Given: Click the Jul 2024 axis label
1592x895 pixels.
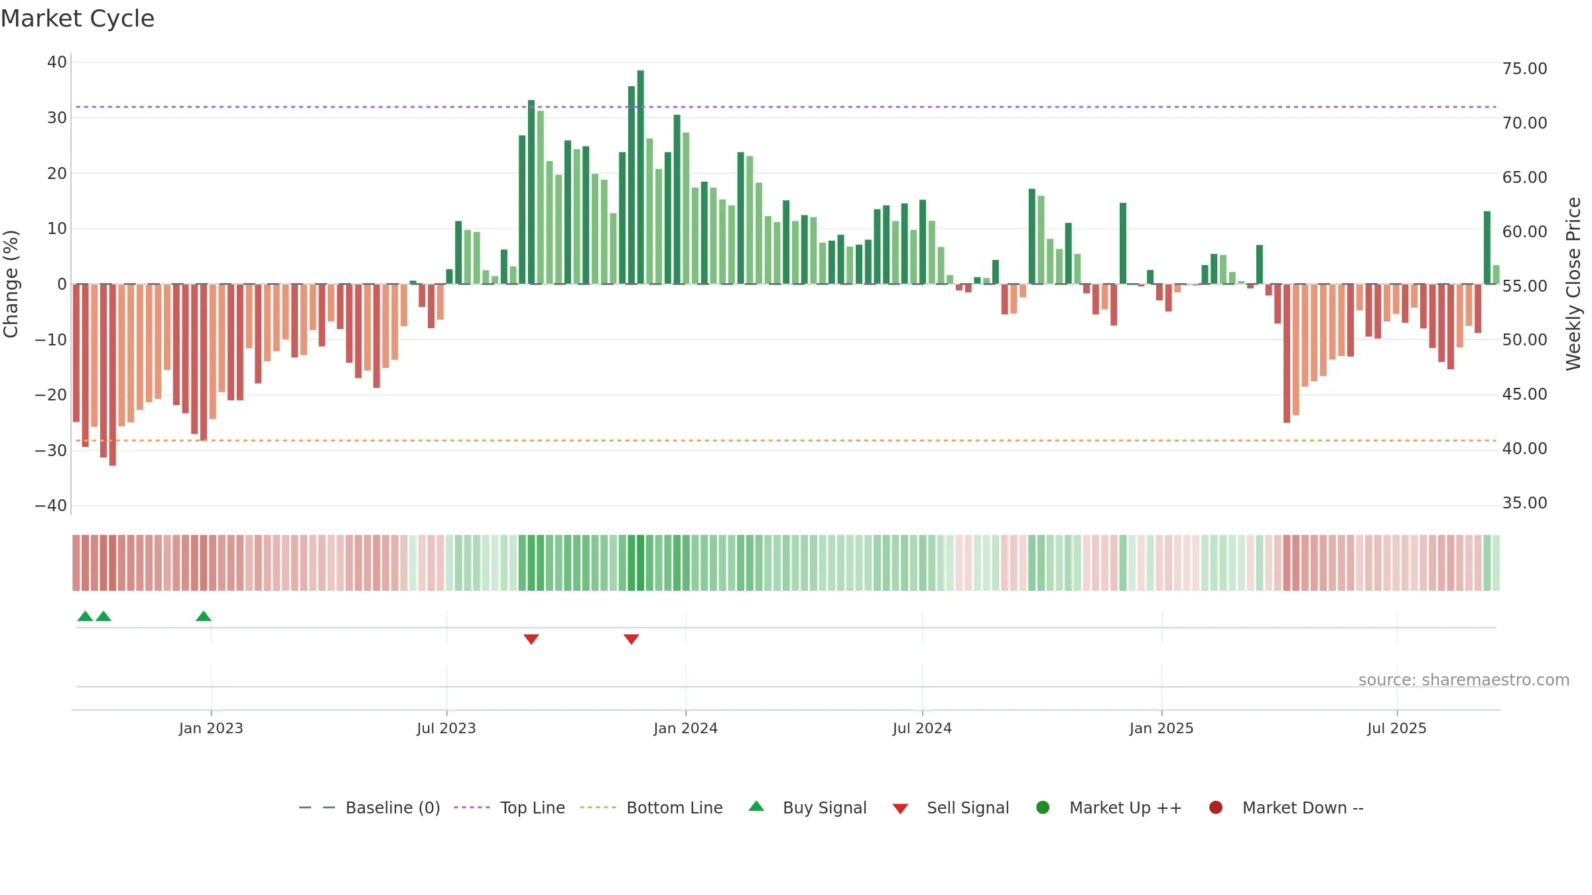Looking at the screenshot, I should click(922, 729).
